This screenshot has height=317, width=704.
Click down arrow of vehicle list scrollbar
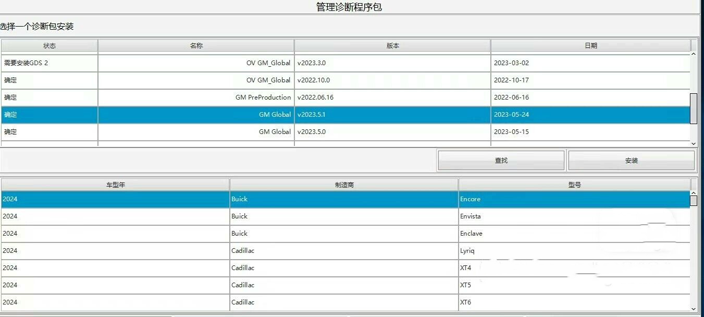point(694,309)
